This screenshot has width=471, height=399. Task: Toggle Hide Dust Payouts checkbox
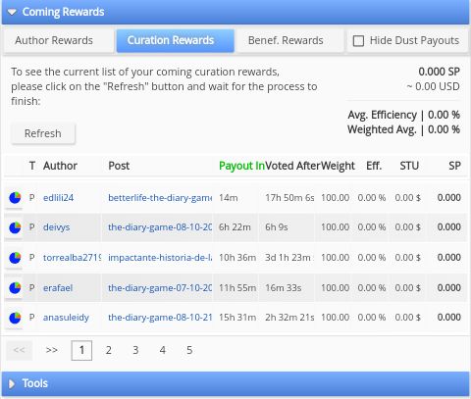point(358,41)
